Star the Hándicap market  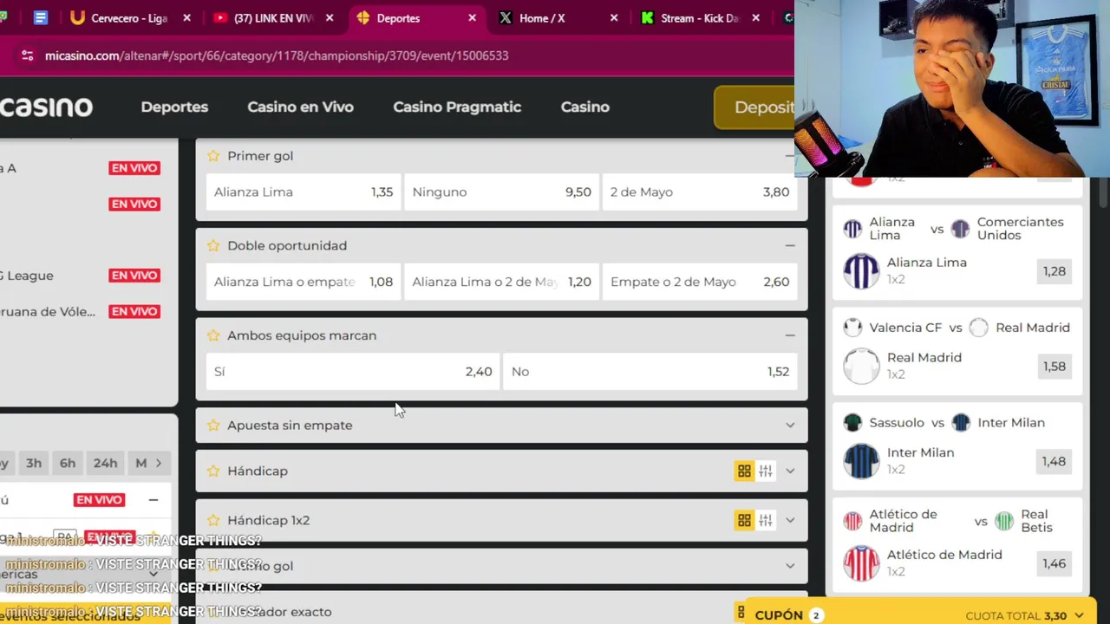click(x=213, y=471)
